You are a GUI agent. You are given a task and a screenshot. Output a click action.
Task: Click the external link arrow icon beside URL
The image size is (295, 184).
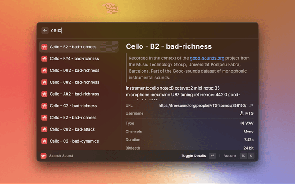(251, 105)
